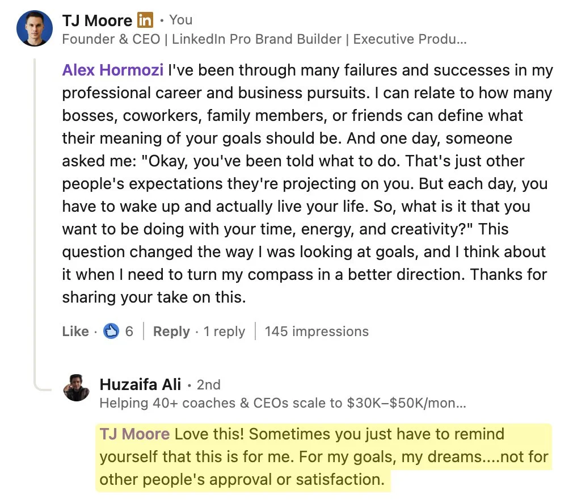This screenshot has height=503, width=573.
Task: Expand the "1 reply" thread link
Action: tap(224, 332)
